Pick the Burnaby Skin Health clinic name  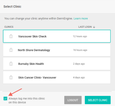31,64
